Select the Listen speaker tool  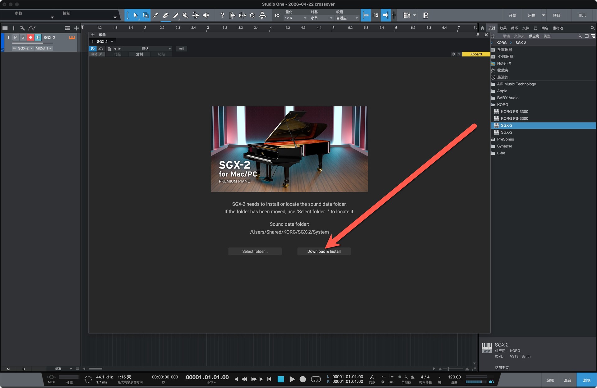pyautogui.click(x=206, y=15)
